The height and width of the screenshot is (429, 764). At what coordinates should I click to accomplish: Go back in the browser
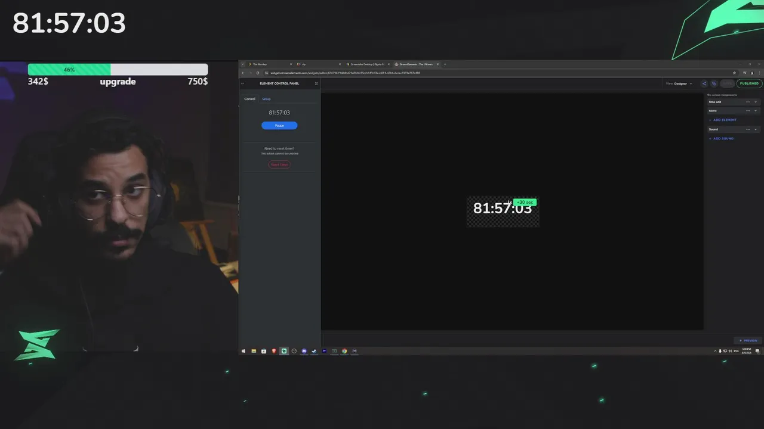click(243, 73)
